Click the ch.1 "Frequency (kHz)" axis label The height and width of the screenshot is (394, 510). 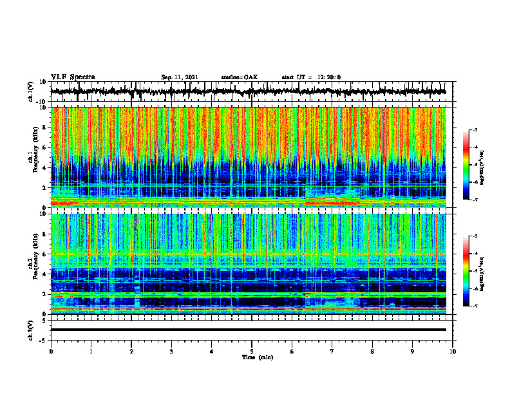[x=35, y=149]
